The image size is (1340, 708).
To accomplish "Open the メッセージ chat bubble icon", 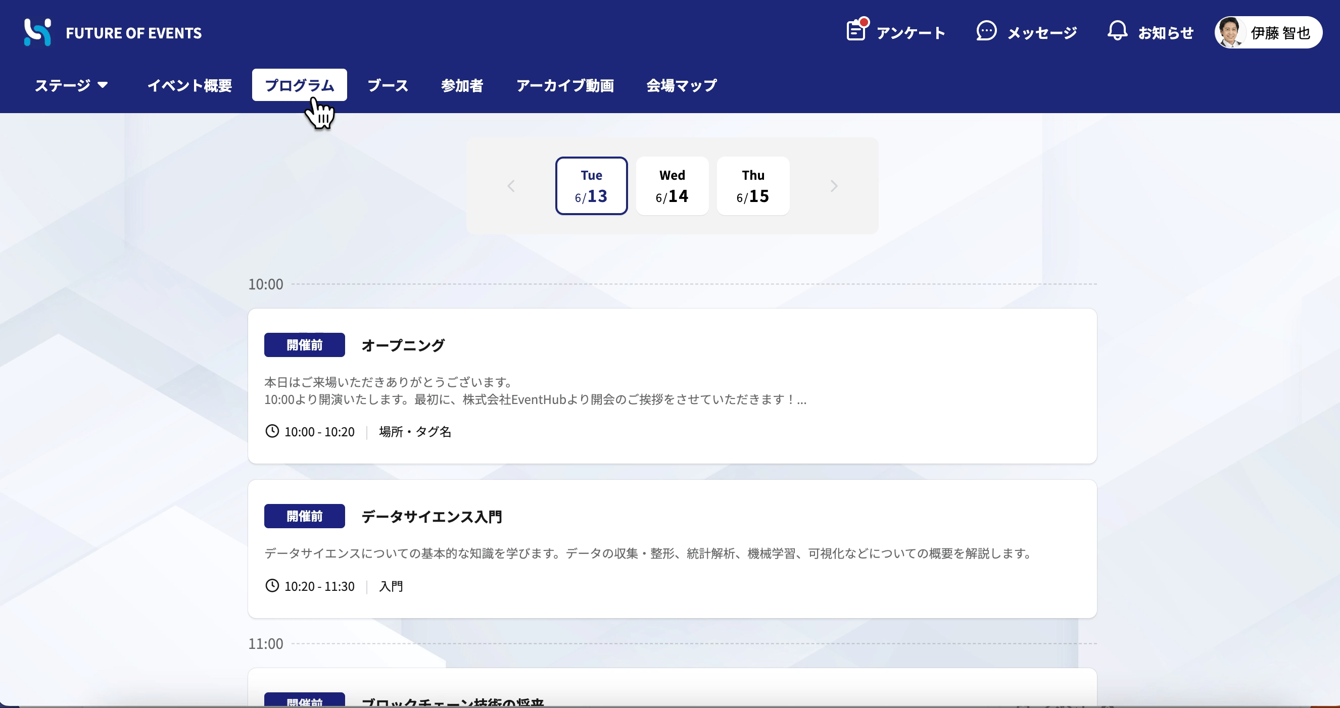I will click(986, 31).
